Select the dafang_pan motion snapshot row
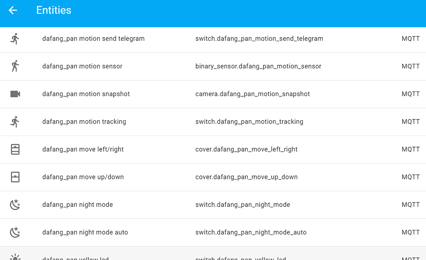This screenshot has height=260, width=426. (x=86, y=94)
